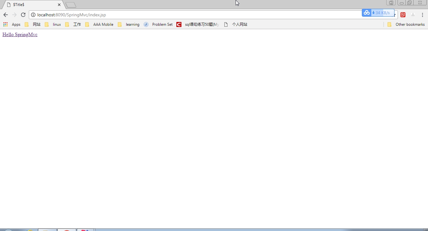Restore down the Chrome window
428x231 pixels.
[x=409, y=3]
